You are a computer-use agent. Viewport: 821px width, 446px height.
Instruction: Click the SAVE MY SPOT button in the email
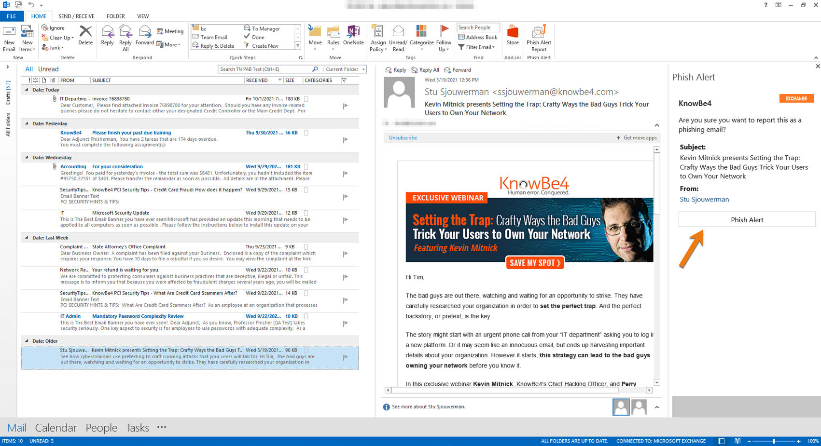point(535,263)
